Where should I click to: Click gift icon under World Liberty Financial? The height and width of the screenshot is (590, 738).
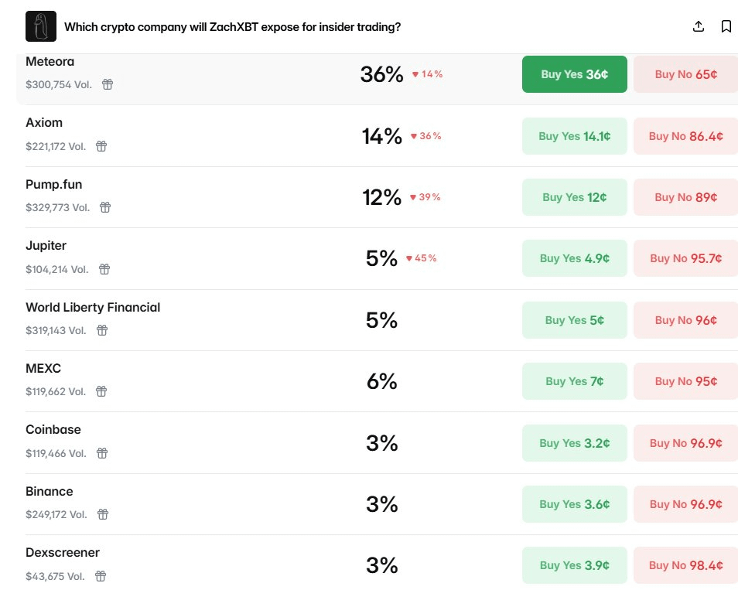102,330
